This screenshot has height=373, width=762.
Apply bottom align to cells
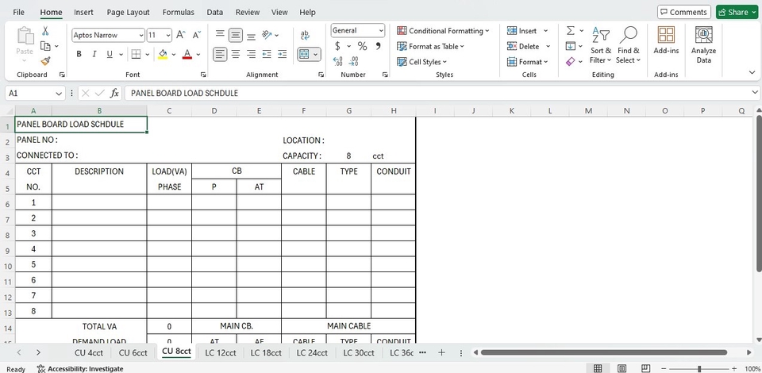point(251,35)
